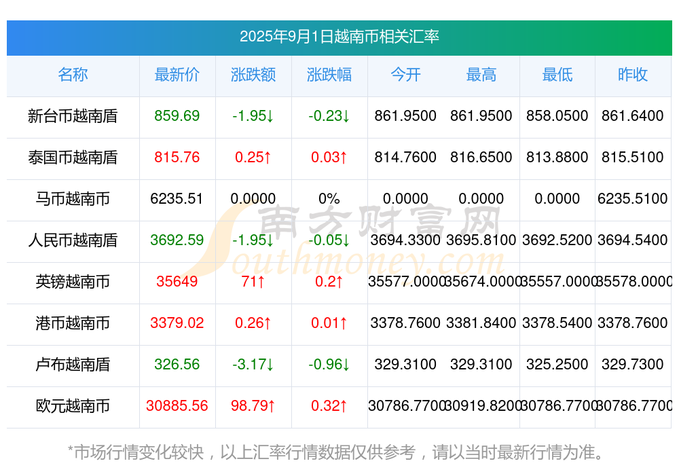Click change percent 0.2↑
The image size is (679, 474).
329,281
